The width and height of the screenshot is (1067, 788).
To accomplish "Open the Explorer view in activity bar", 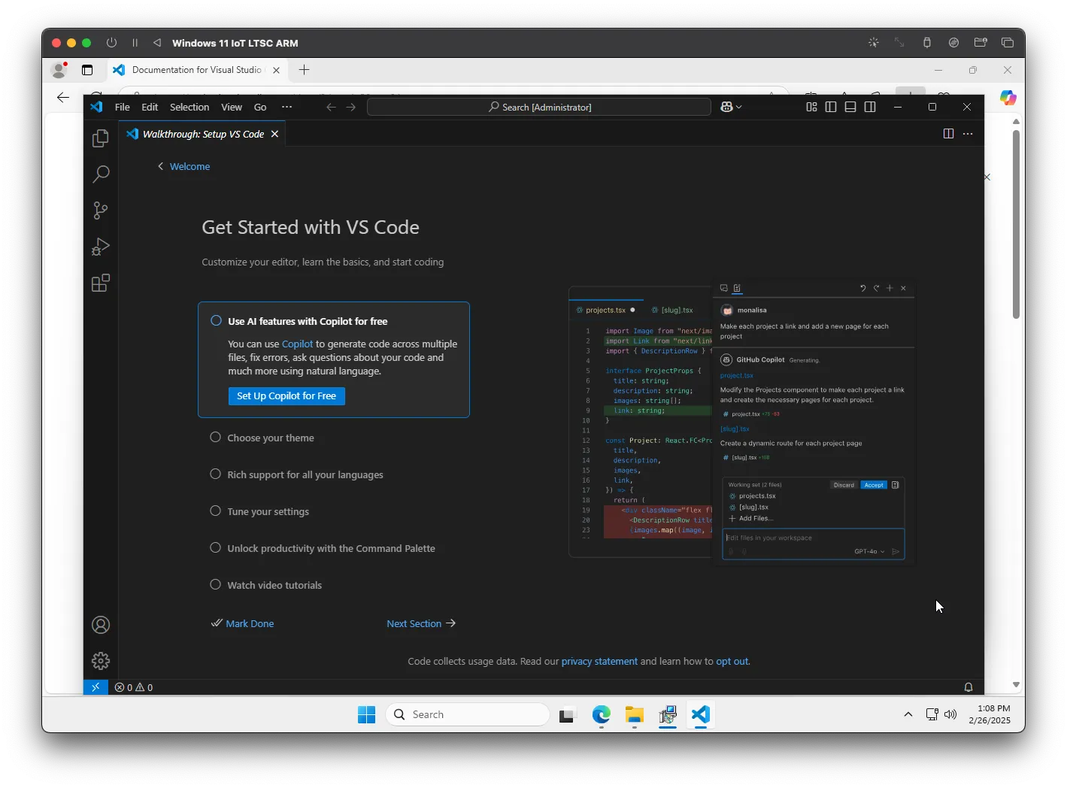I will coord(100,138).
